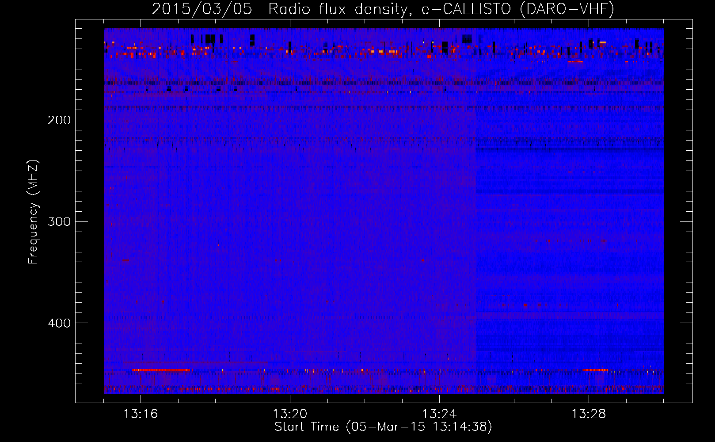
Task: Click the 13:28 time tick label
Action: tap(589, 414)
